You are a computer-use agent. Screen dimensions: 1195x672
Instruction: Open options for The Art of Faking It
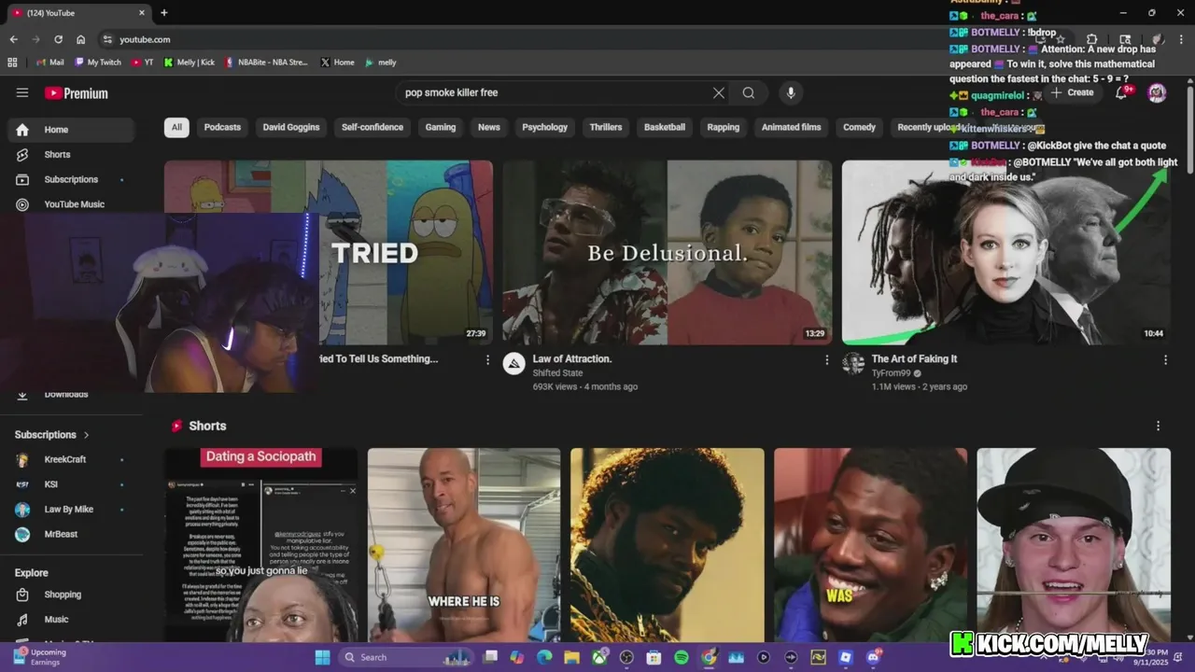[x=1165, y=359]
